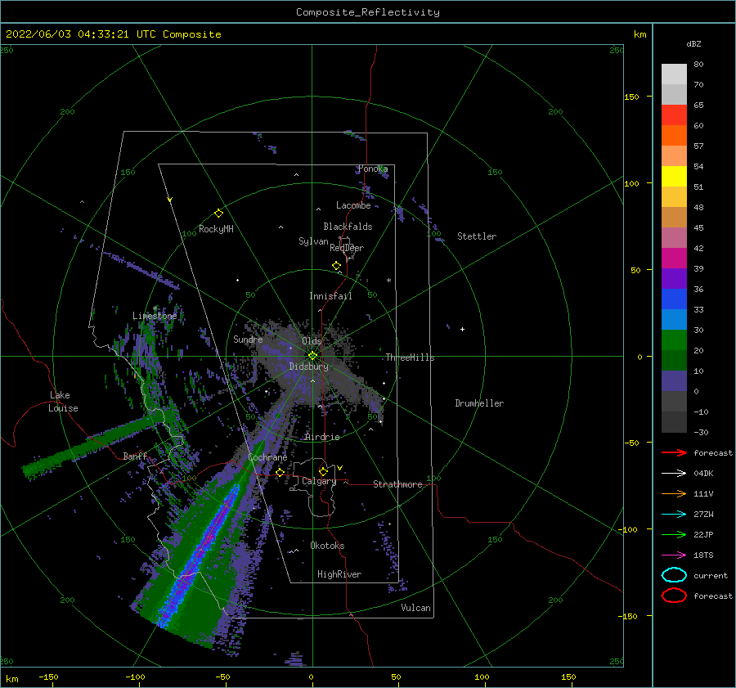Click the yellow diamond marker beside RockyMH
The width and height of the screenshot is (736, 688).
pos(218,214)
